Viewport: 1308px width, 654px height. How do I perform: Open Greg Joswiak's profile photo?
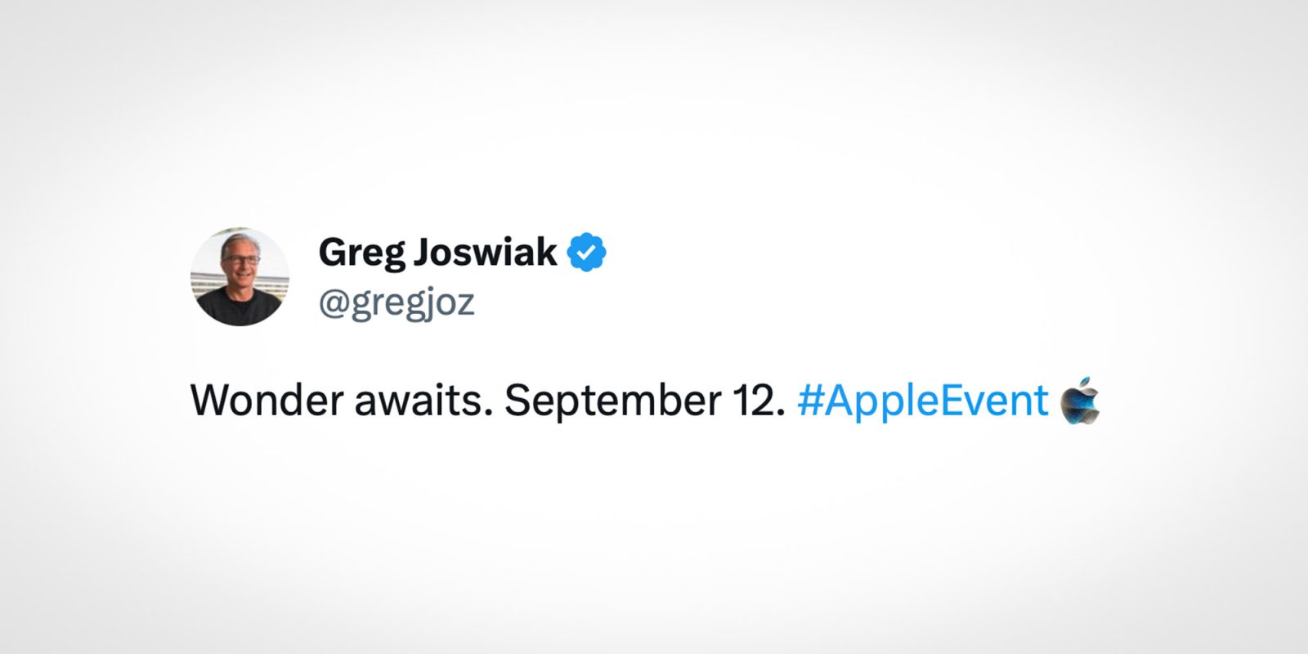[x=240, y=276]
